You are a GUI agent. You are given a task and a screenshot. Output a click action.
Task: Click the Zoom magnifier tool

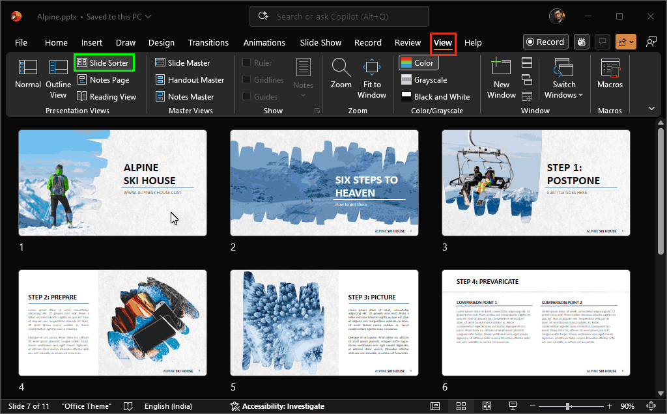[x=341, y=75]
